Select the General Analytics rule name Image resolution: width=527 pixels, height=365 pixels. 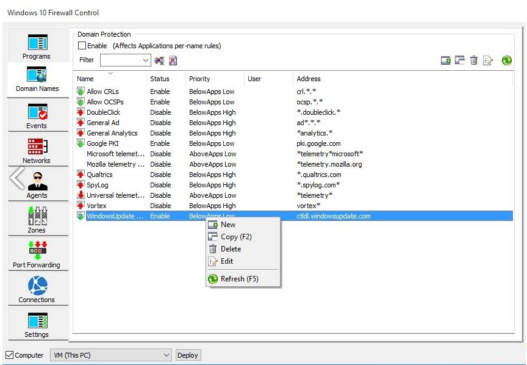pos(112,133)
